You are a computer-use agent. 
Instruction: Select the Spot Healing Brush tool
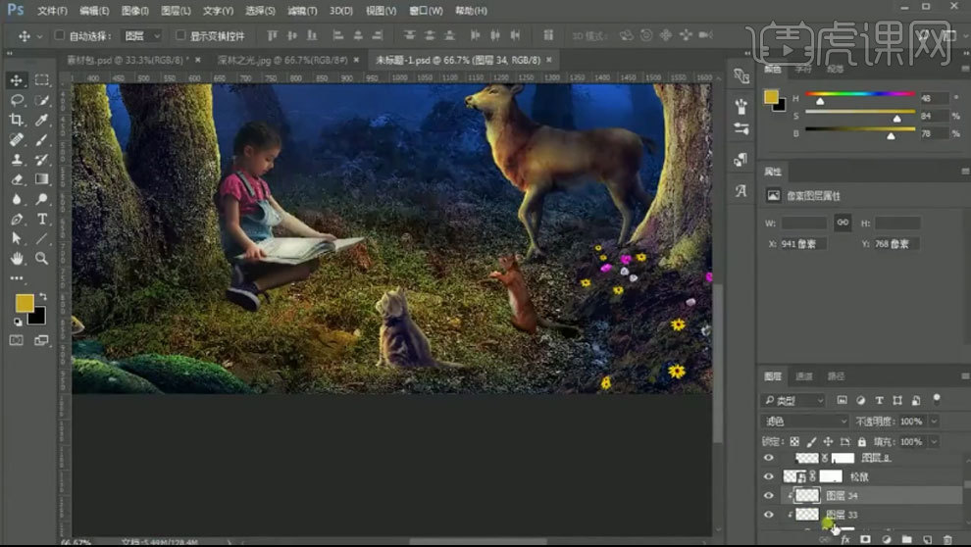point(17,139)
